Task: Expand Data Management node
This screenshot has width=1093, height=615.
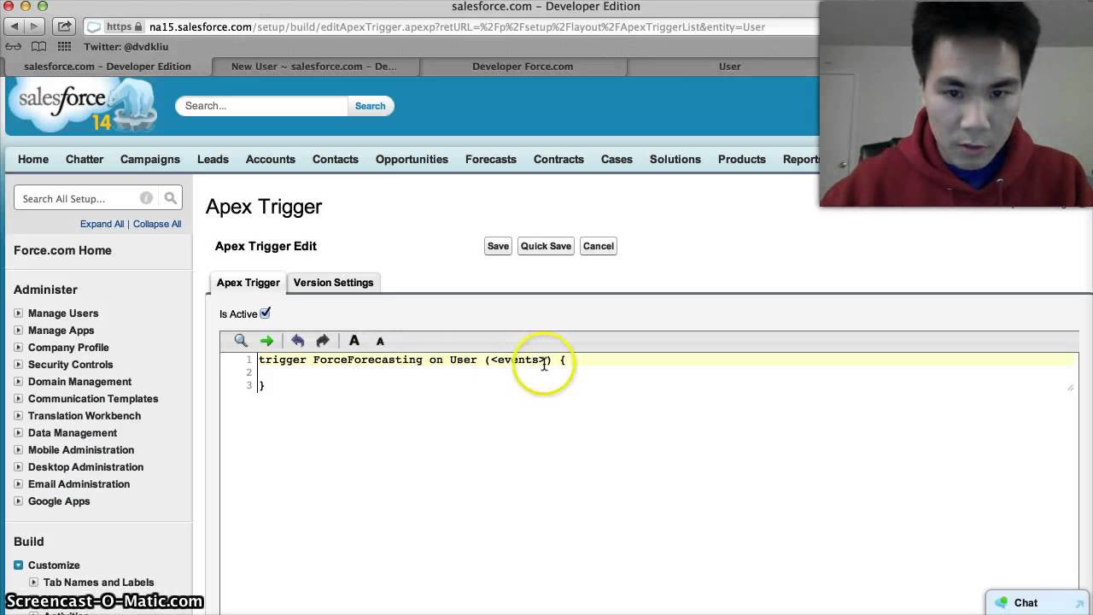Action: [x=19, y=433]
